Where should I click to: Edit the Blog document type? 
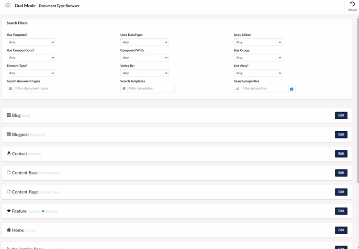click(x=341, y=115)
